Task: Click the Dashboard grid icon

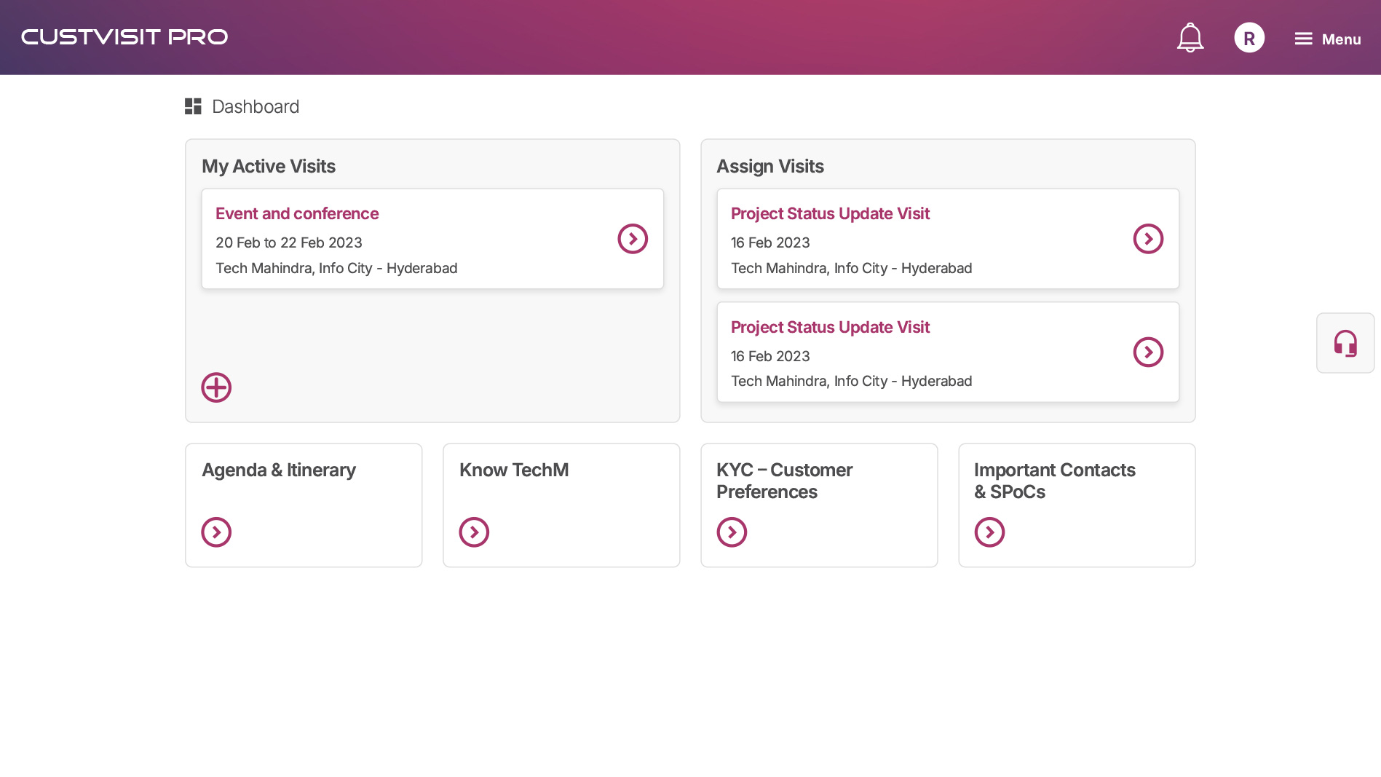Action: (193, 107)
